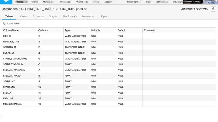Screen dimensions: 218x122
Task: Go to CITIBIKE_TRIP_DATA breadcrumb
Action: (x=36, y=9)
